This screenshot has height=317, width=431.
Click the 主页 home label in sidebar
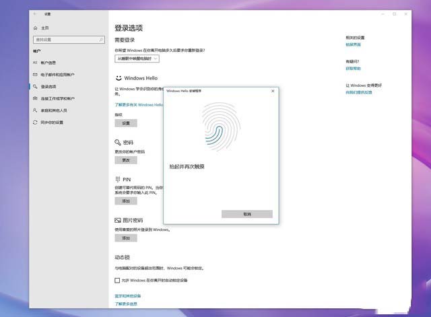tap(45, 28)
